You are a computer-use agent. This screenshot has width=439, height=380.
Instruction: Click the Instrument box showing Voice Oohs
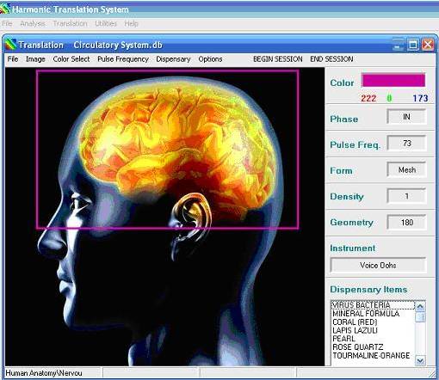[378, 265]
